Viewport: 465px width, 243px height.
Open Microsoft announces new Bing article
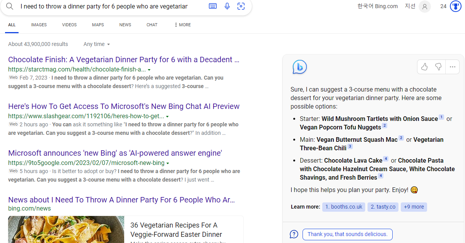tap(115, 153)
